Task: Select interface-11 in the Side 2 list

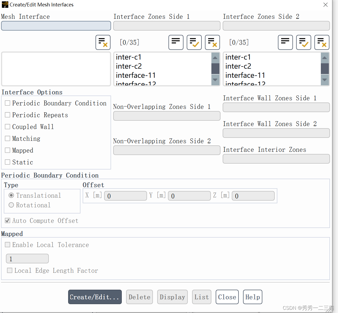Action: [x=245, y=75]
